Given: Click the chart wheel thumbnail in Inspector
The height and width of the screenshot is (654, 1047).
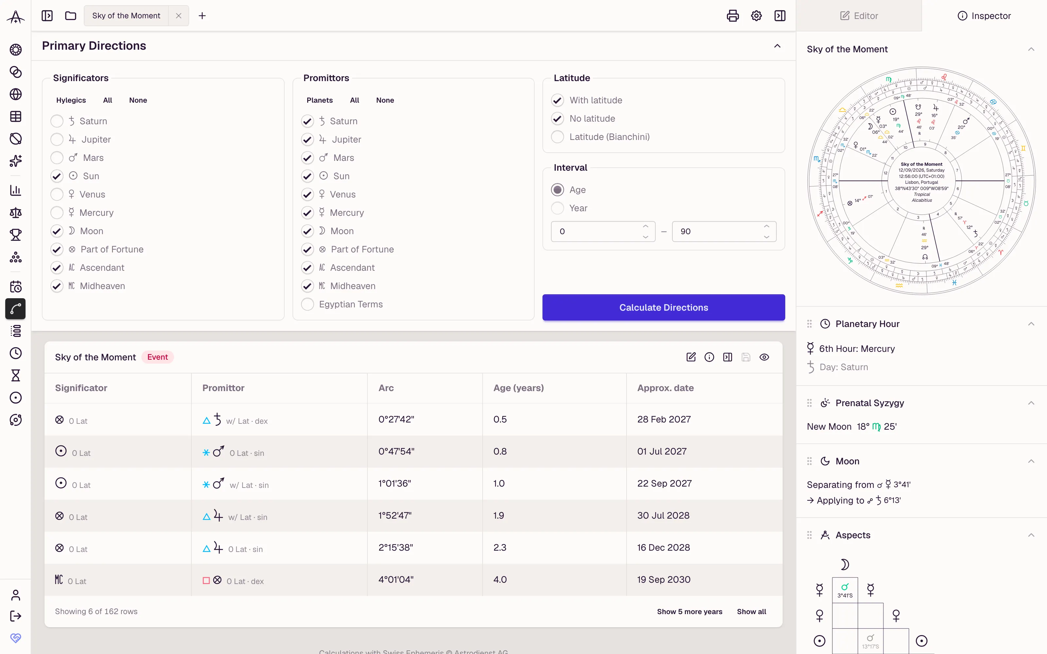Looking at the screenshot, I should (922, 181).
